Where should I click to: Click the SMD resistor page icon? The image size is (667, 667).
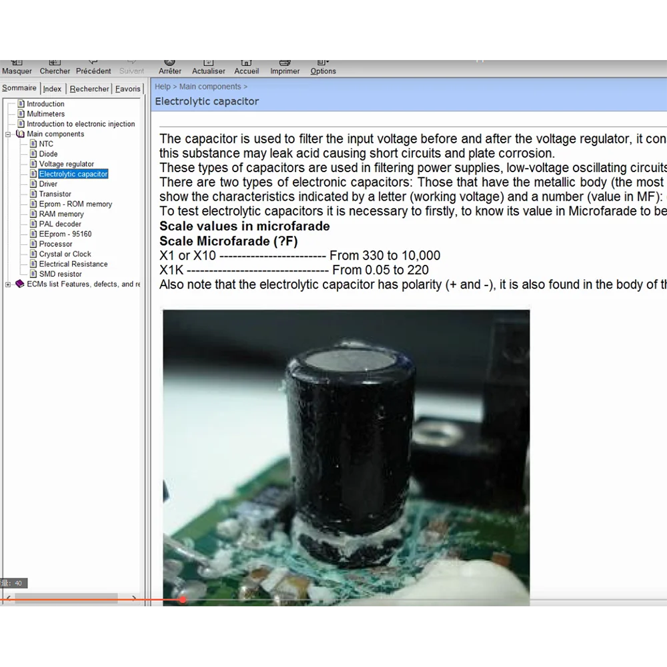pos(33,273)
